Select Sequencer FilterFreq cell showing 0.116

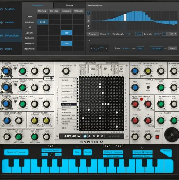42,22
